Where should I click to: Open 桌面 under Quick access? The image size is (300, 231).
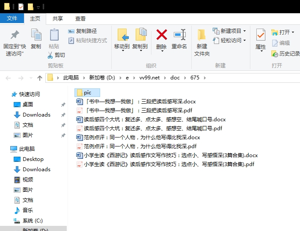(x=24, y=105)
